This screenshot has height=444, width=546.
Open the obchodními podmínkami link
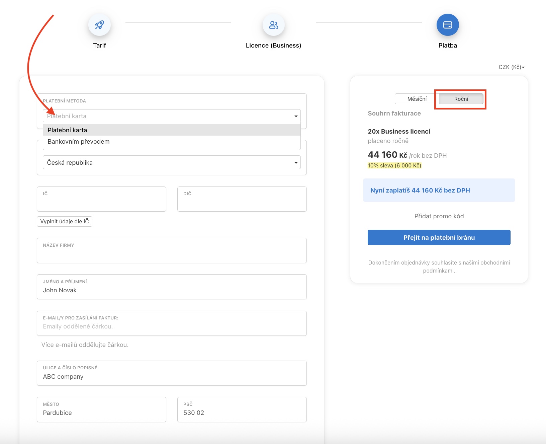pos(495,263)
